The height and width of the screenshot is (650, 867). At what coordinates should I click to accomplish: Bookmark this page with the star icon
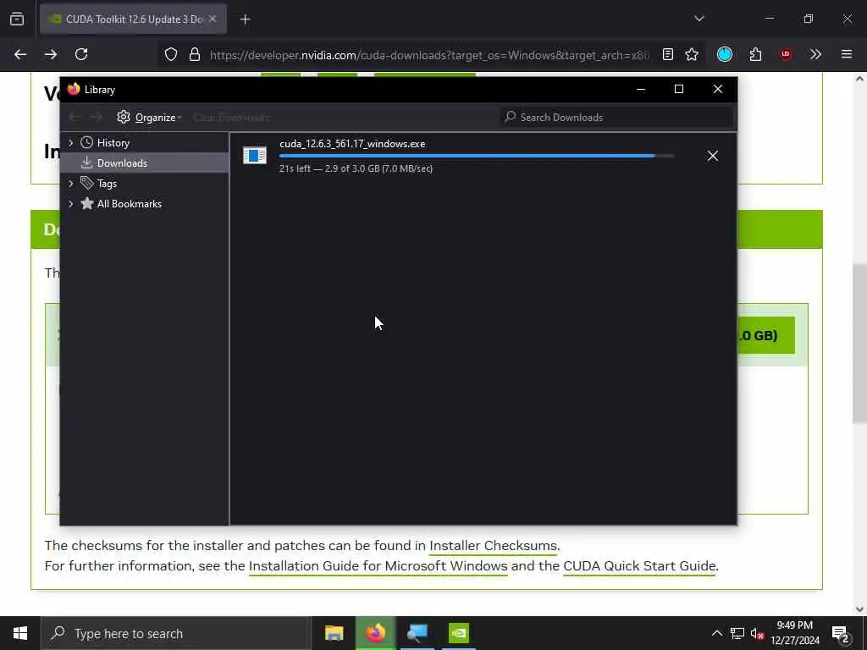pos(692,54)
